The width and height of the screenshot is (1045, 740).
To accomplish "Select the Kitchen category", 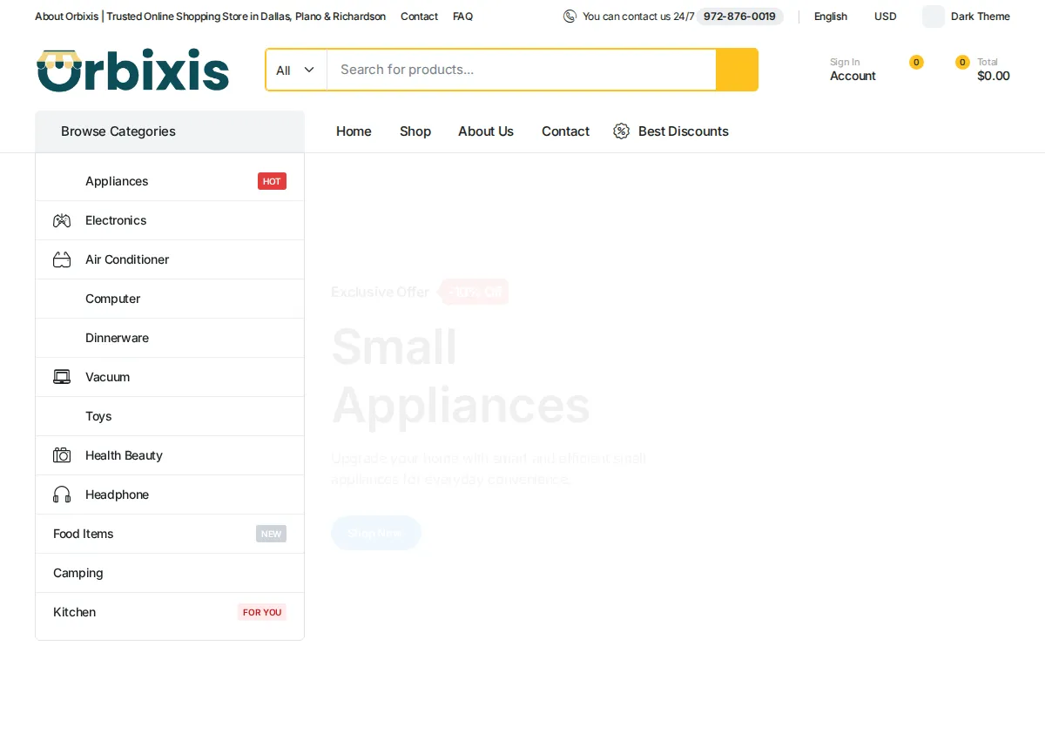I will [170, 612].
